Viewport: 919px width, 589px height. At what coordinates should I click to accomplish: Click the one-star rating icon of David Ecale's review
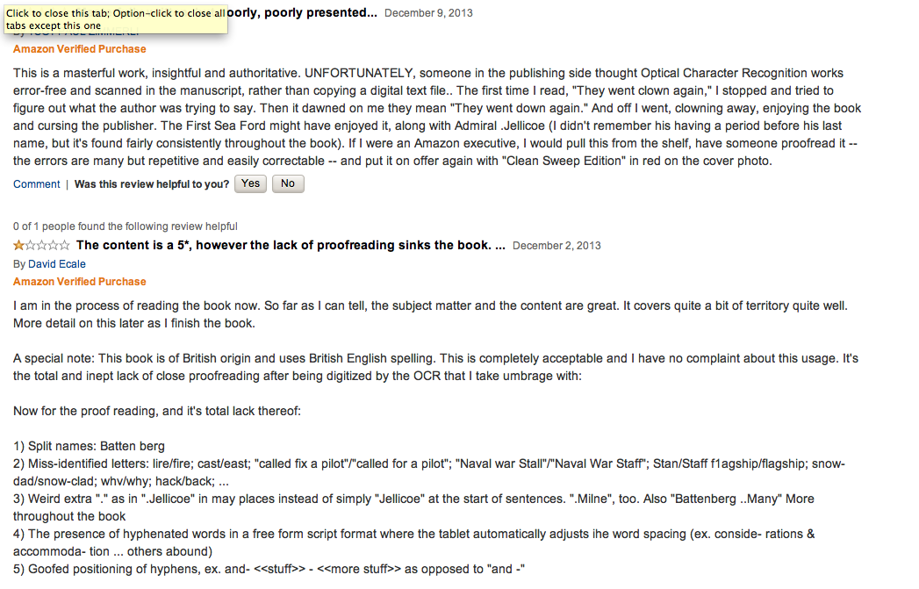41,245
